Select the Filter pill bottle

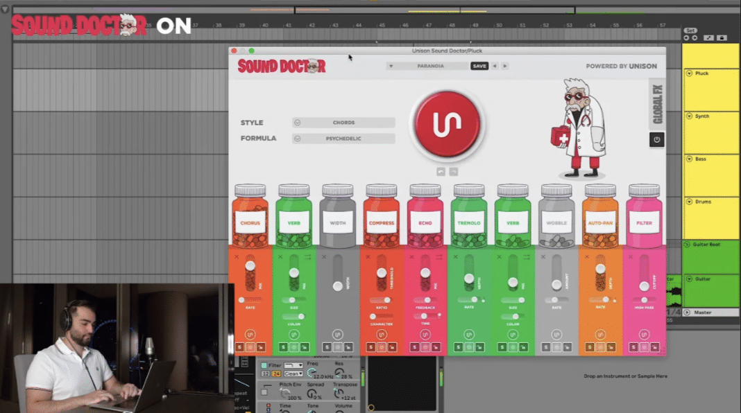(x=644, y=216)
